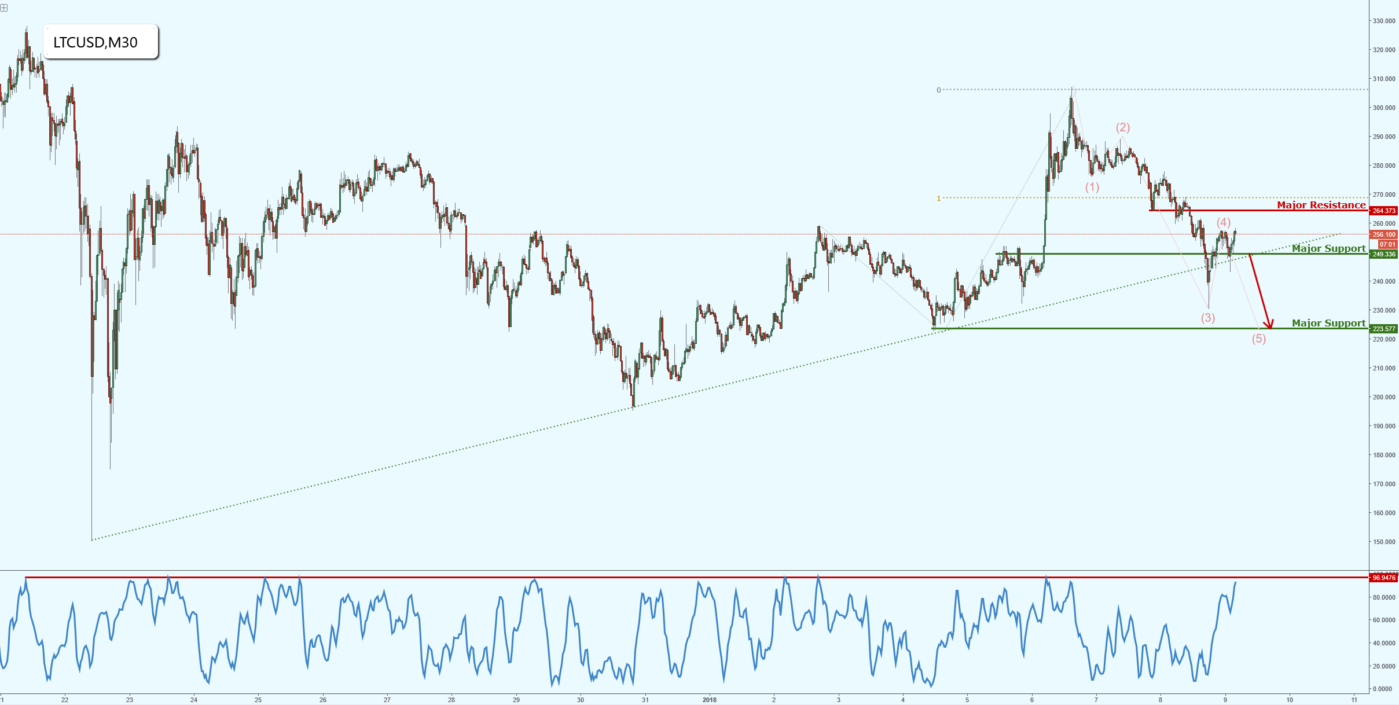Click the 28 date axis label
Screen dimensions: 1399x705
[451, 700]
